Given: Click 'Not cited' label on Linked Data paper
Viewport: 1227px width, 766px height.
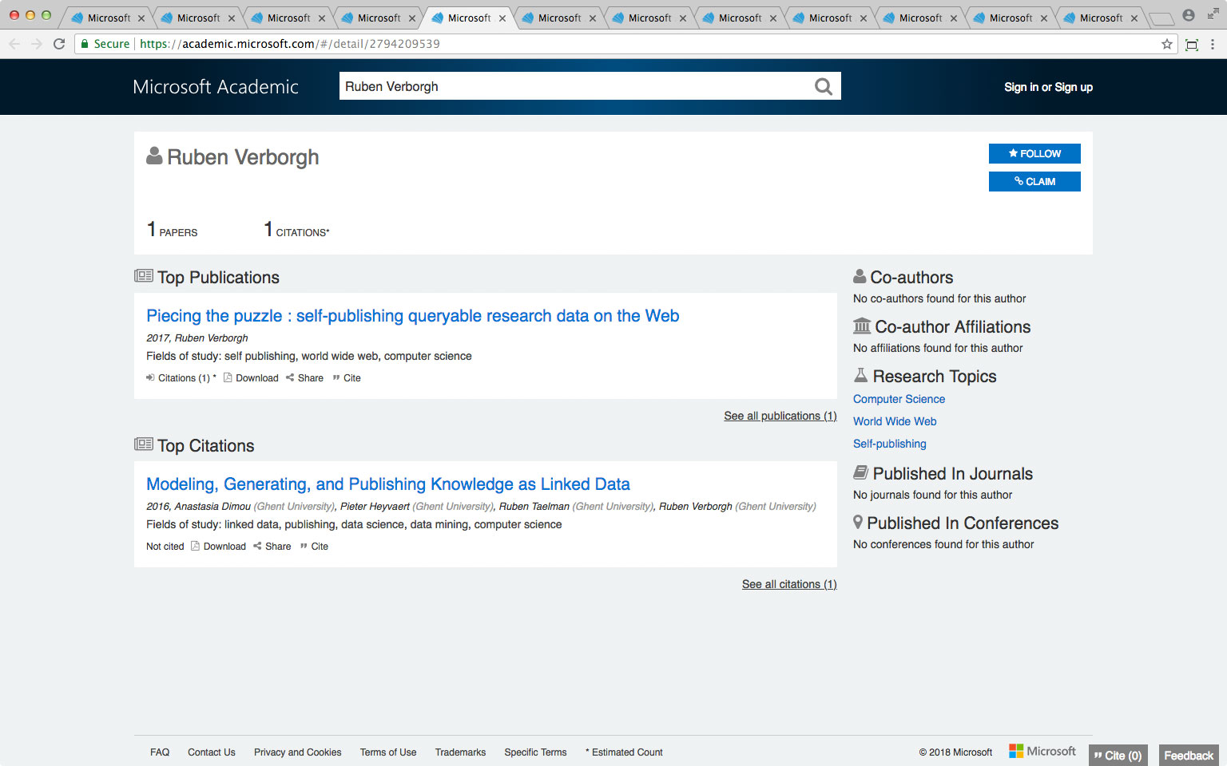Looking at the screenshot, I should click(x=165, y=547).
